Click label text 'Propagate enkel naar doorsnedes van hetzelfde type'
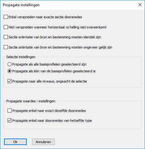This screenshot has width=145, height=149. coord(52,121)
